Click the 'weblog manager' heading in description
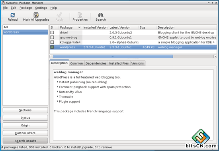The width and height of the screenshot is (219, 151). (68, 72)
